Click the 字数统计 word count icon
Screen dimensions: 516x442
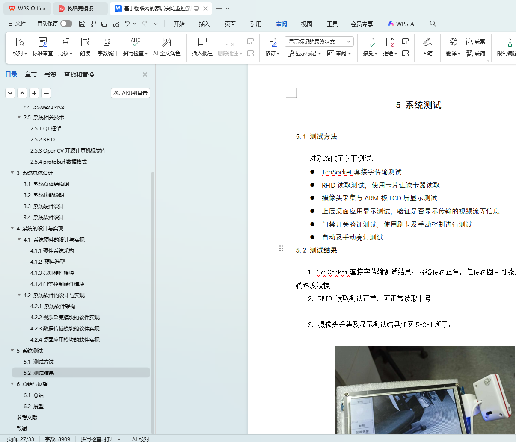pyautogui.click(x=107, y=46)
